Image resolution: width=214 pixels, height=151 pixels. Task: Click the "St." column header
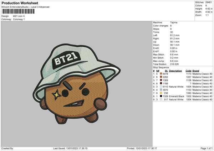pyautogui.click(x=166, y=71)
